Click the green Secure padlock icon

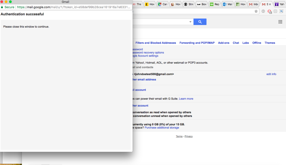click(x=2, y=7)
